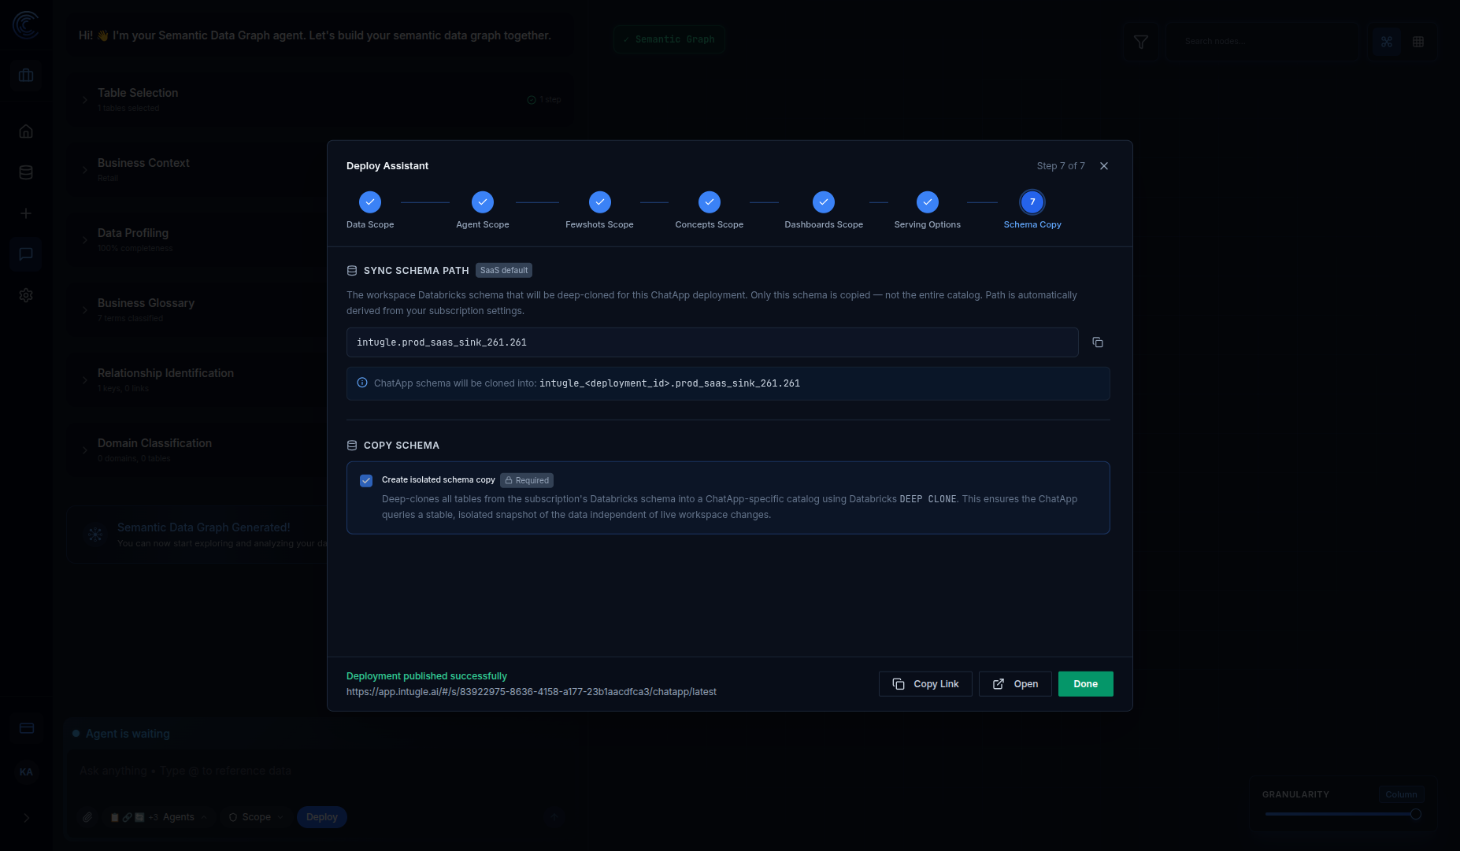The image size is (1460, 851).
Task: Open the Agents dropdown
Action: [x=159, y=817]
